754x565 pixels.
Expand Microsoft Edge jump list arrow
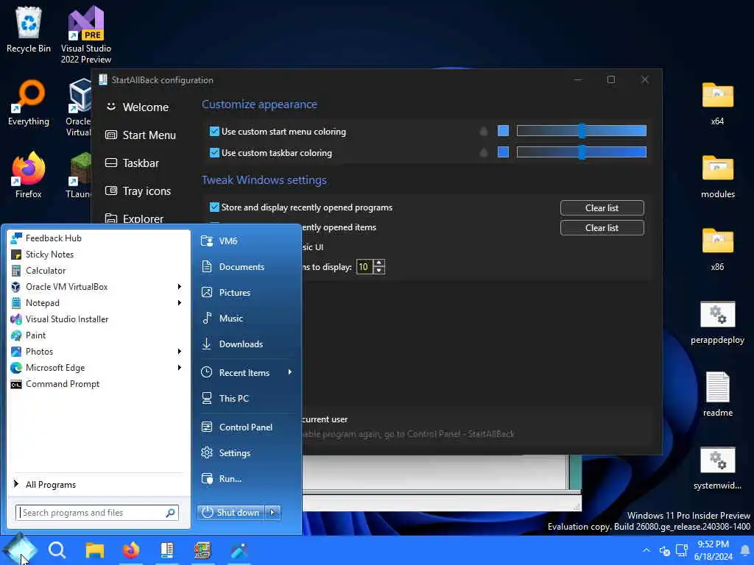pos(180,368)
